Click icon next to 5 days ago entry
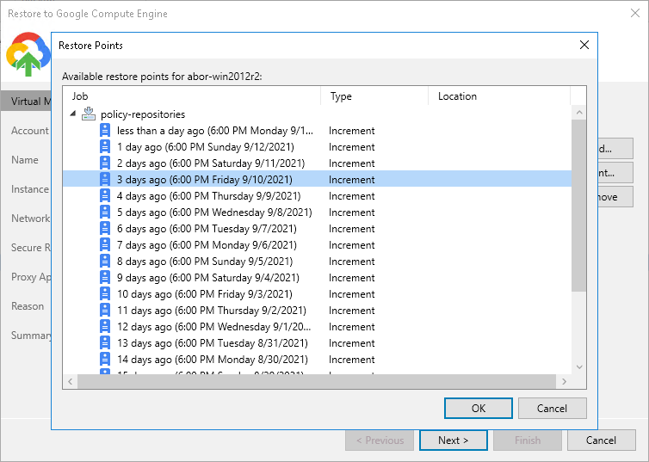This screenshot has height=462, width=649. tap(105, 213)
